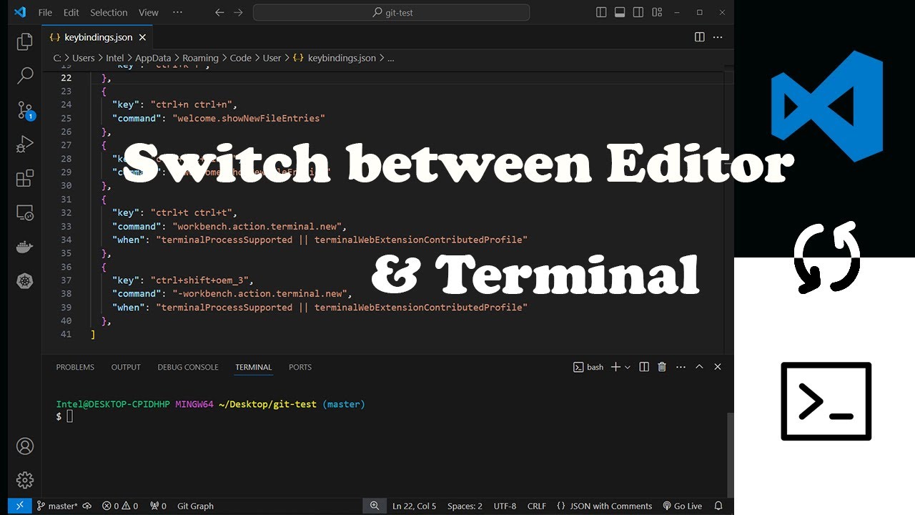Click the blue remote window icon

20,506
